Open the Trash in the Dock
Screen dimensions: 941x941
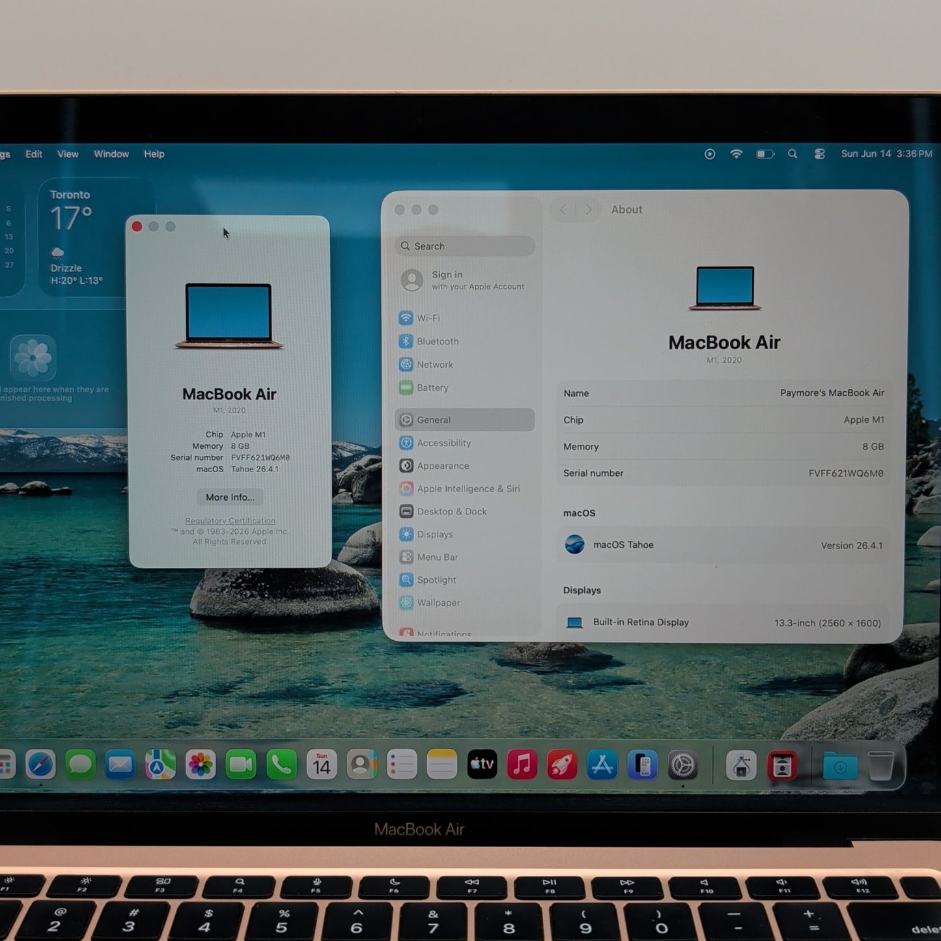click(880, 766)
